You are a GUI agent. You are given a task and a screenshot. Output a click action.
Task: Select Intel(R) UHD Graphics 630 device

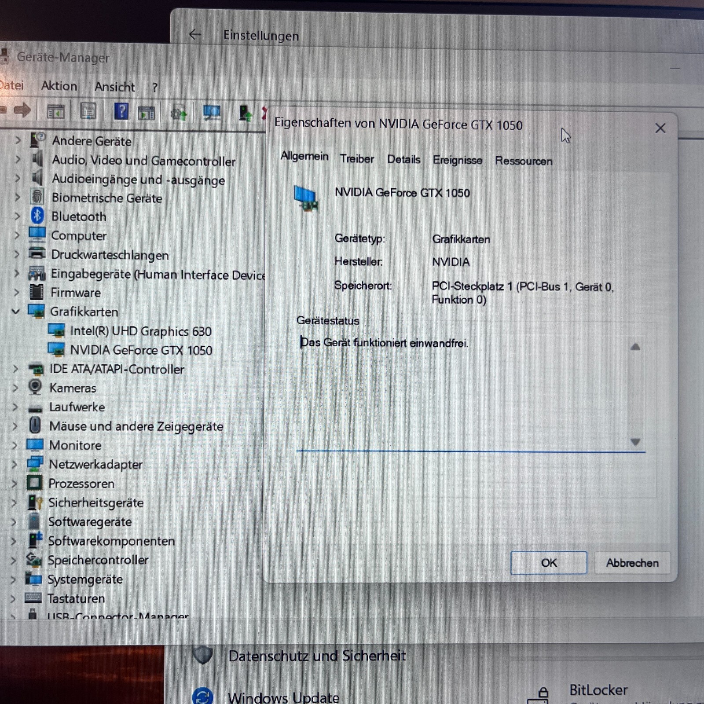[x=141, y=331]
